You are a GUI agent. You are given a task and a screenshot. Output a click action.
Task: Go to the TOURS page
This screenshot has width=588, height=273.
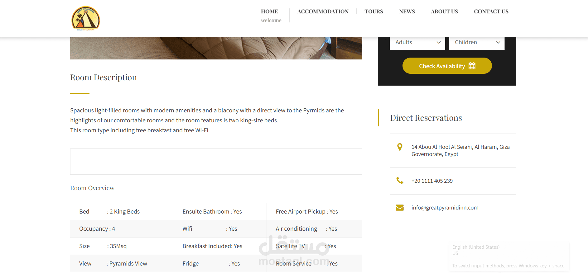tap(374, 12)
